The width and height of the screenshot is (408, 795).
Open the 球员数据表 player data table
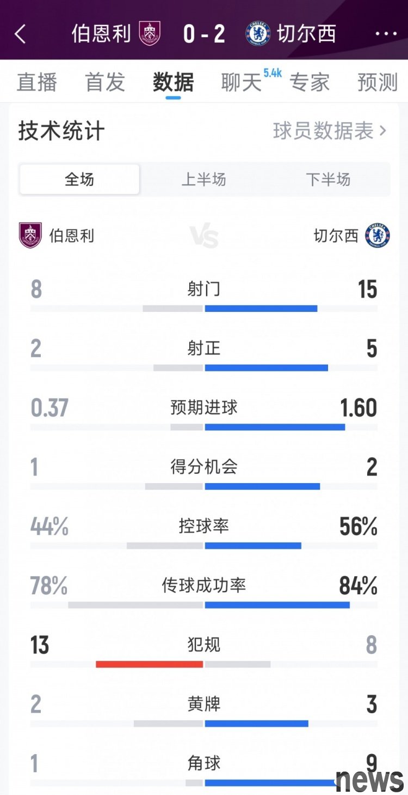(330, 131)
